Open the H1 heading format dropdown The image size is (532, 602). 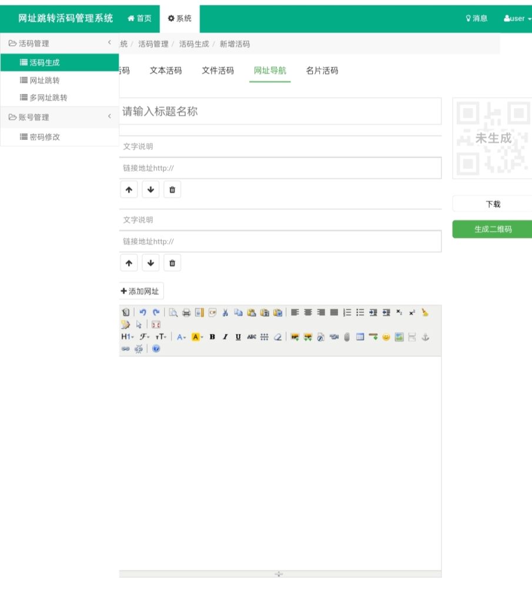(127, 337)
